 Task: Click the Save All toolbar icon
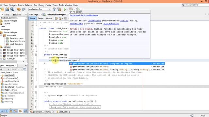coord(12,9)
